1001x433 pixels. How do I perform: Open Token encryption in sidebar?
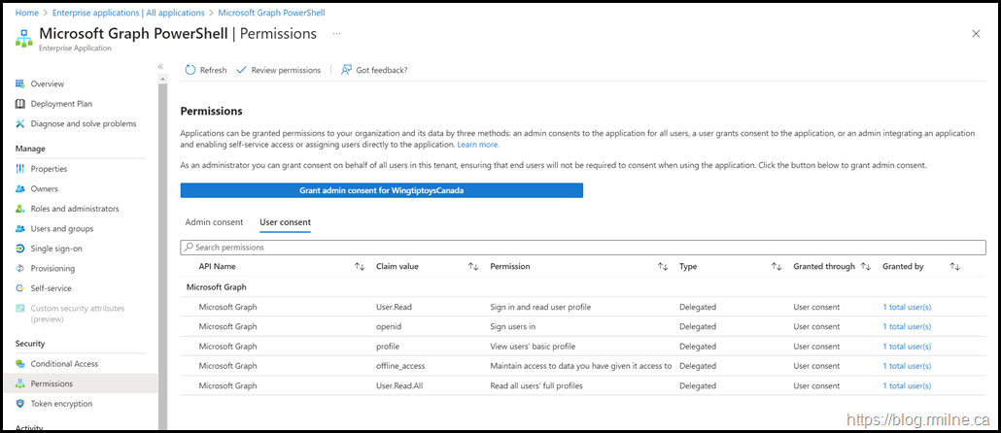tap(61, 404)
